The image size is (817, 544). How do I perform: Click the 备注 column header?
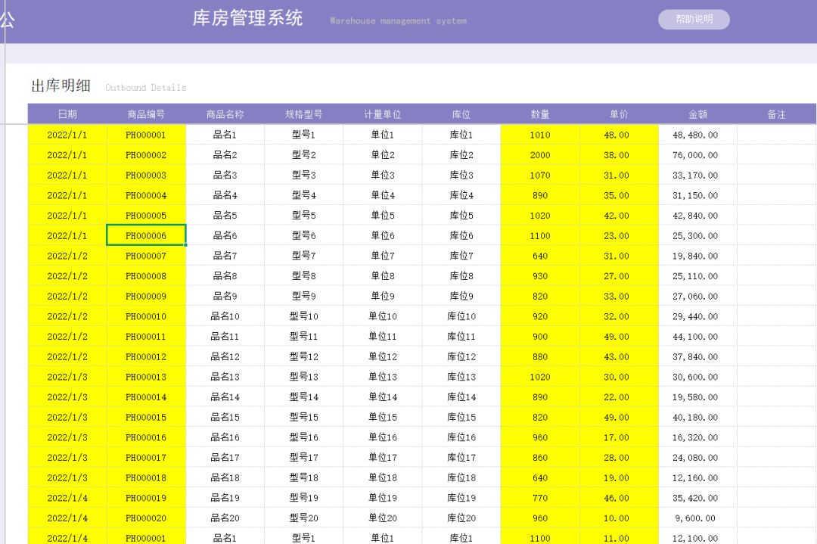click(x=776, y=114)
